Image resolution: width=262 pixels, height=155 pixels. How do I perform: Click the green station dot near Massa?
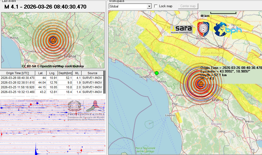(x=157, y=73)
